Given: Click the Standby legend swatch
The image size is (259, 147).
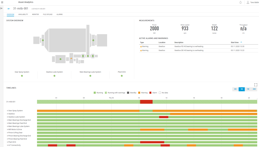Looking at the screenshot, I should coord(128,93).
